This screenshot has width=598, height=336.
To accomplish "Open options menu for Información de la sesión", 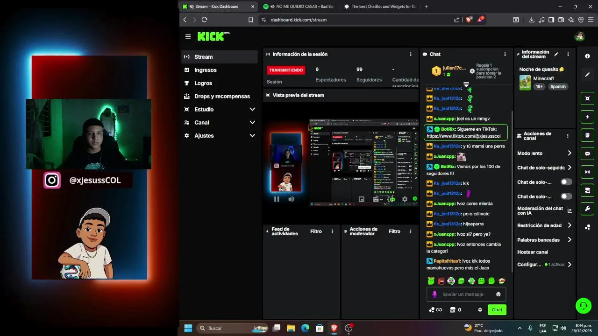I will (411, 54).
